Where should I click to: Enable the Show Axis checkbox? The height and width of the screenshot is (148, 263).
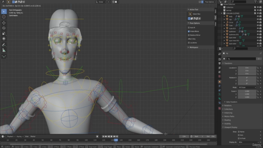coord(239,135)
